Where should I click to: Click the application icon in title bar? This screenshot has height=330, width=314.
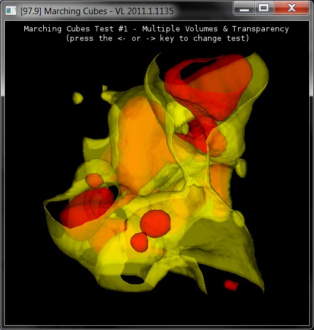11,11
